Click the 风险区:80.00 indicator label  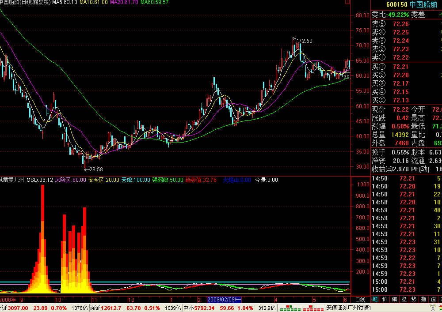click(70, 180)
